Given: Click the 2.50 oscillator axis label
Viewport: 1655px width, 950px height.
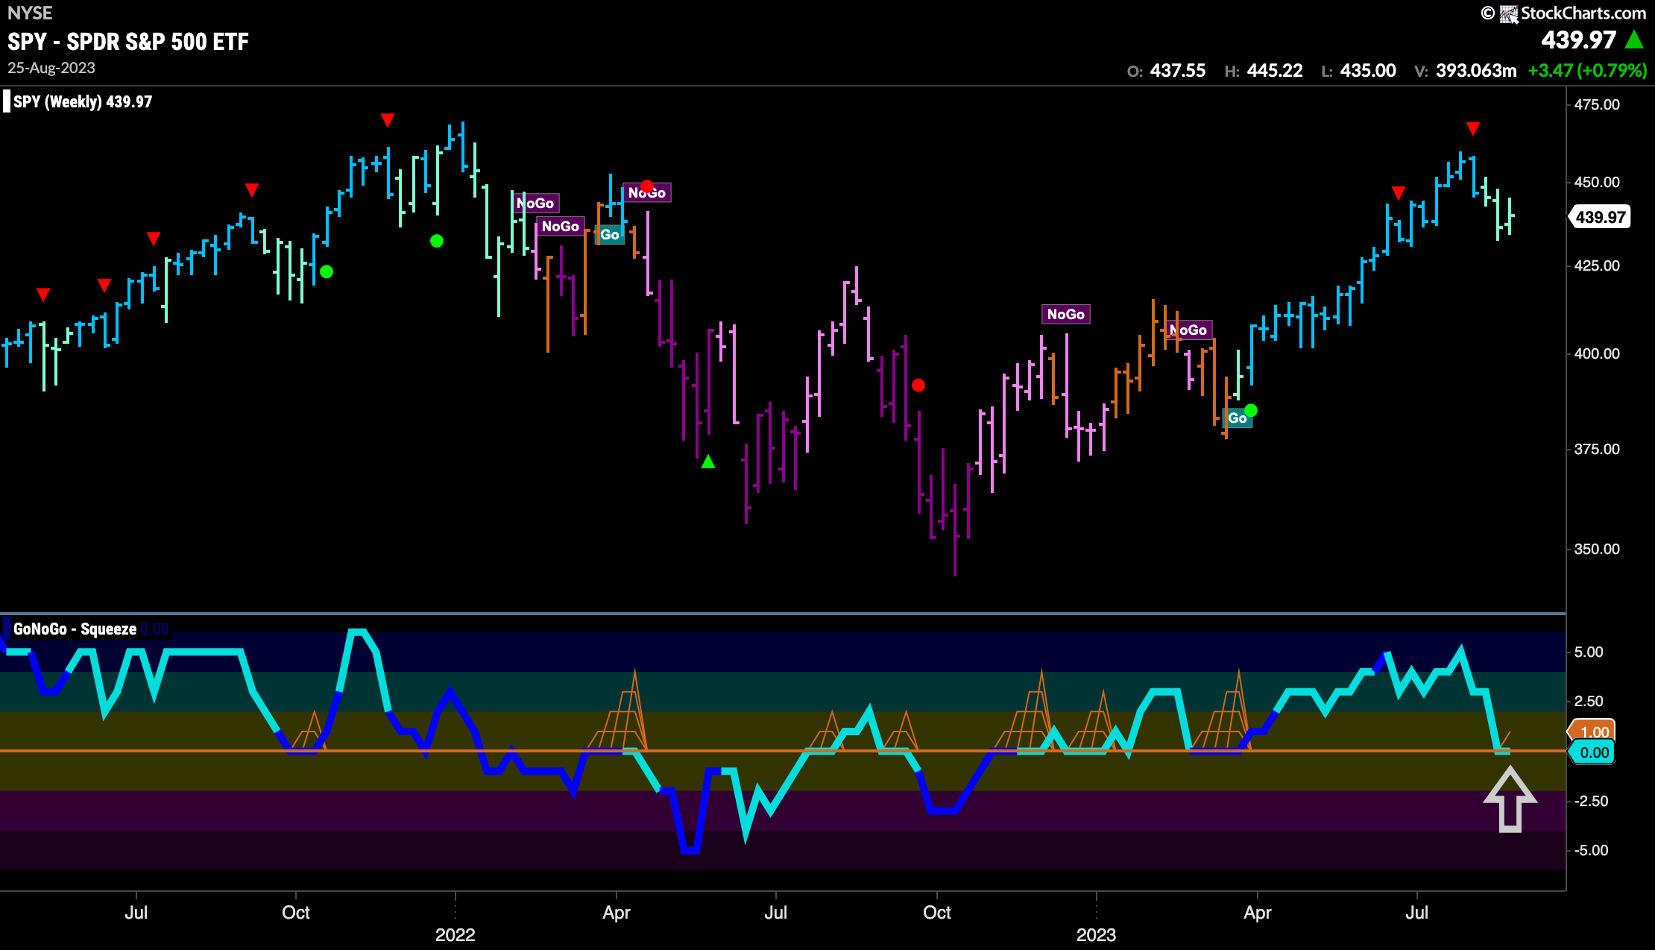Looking at the screenshot, I should pyautogui.click(x=1589, y=702).
